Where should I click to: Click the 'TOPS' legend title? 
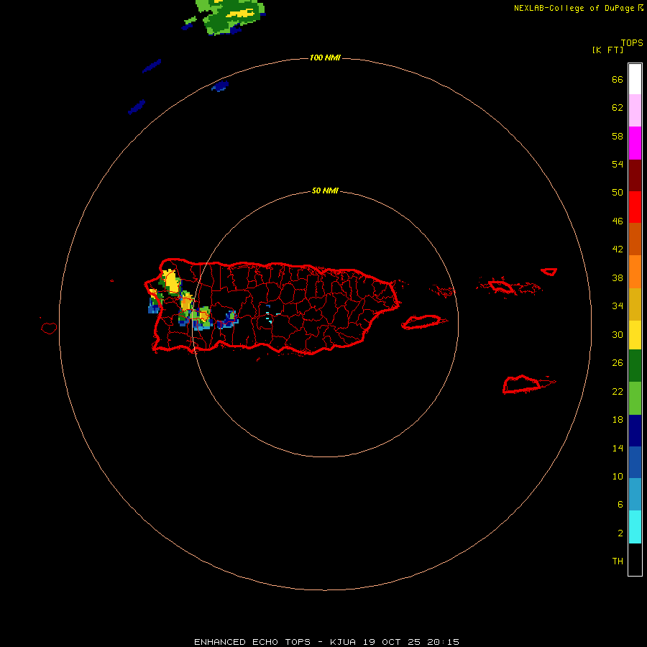click(x=632, y=42)
